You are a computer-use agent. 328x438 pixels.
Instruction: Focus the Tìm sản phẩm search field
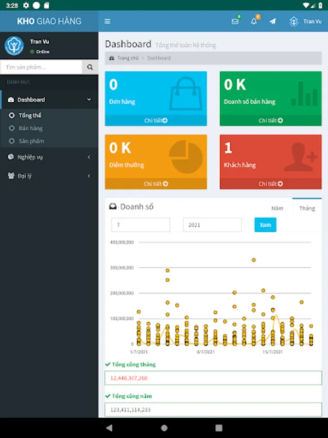41,67
